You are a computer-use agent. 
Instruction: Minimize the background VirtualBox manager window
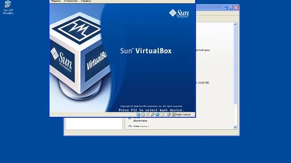click(x=226, y=8)
